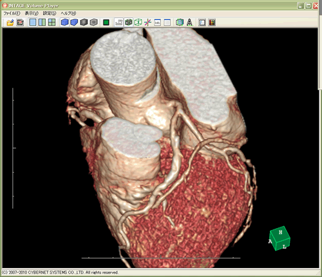This screenshot has height=277, width=322.
Task: Open the ファイル(F) menu
Action: (x=12, y=14)
